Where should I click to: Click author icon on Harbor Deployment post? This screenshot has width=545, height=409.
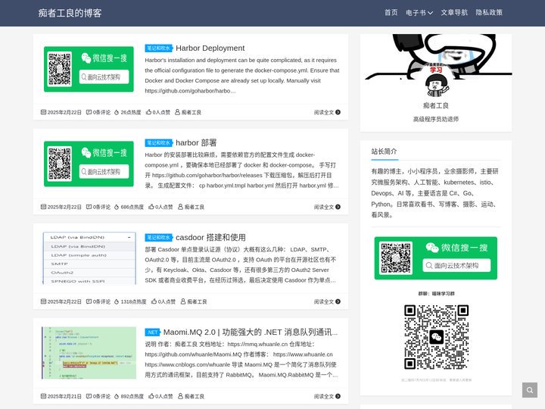point(177,112)
